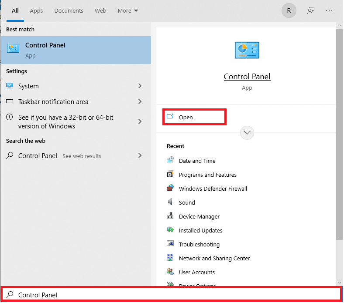
Task: Click Open to launch Control Panel
Action: click(186, 118)
